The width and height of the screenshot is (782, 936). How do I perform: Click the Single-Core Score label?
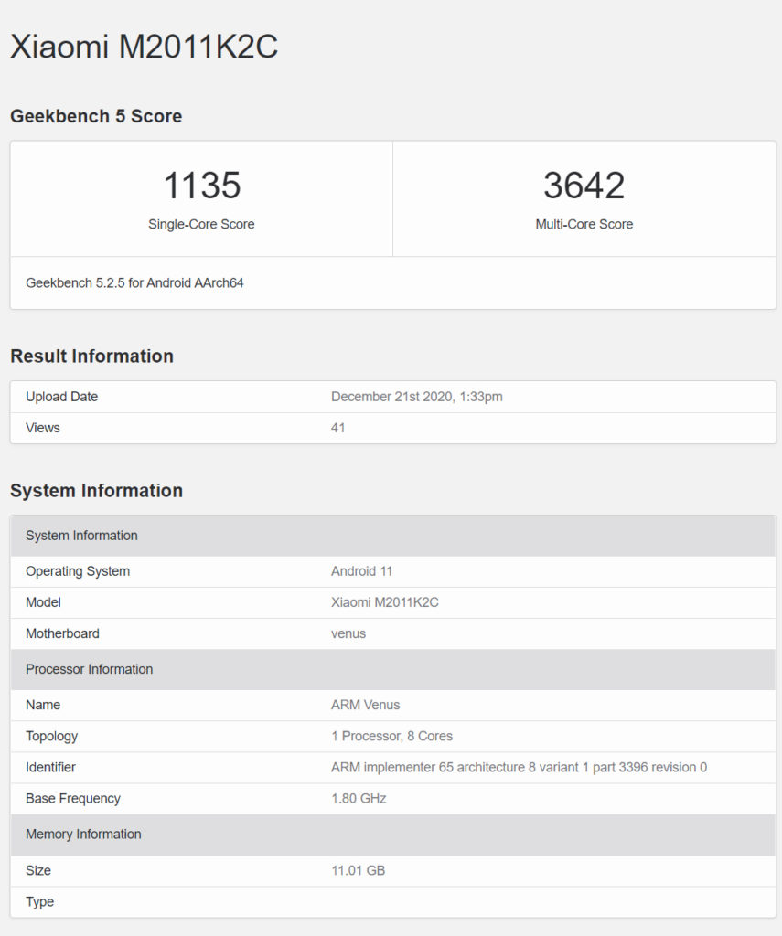coord(201,224)
